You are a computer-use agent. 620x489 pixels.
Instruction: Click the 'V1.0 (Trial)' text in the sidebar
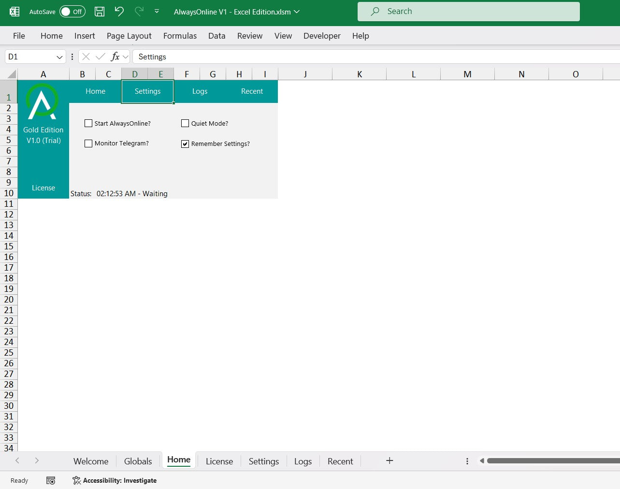coord(43,141)
